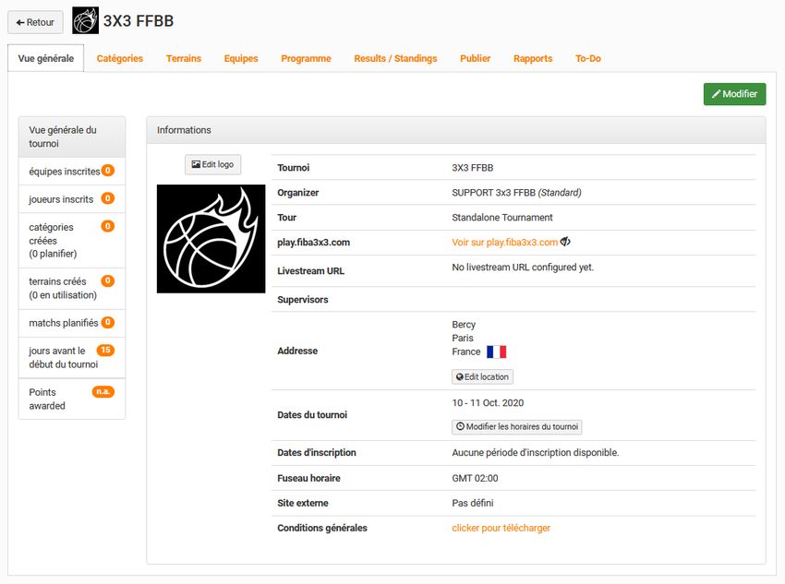Image resolution: width=785 pixels, height=584 pixels.
Task: Open Results / Standings tab
Action: (x=395, y=58)
